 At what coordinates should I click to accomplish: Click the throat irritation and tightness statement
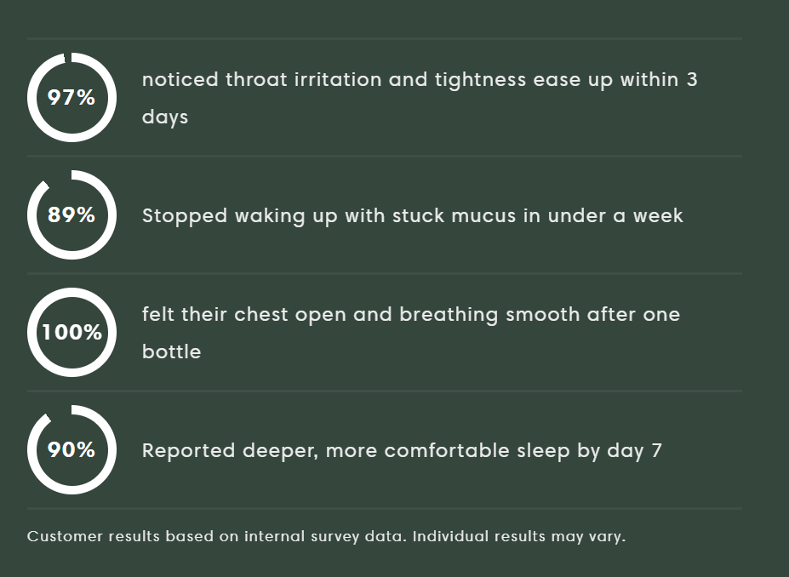pyautogui.click(x=419, y=80)
